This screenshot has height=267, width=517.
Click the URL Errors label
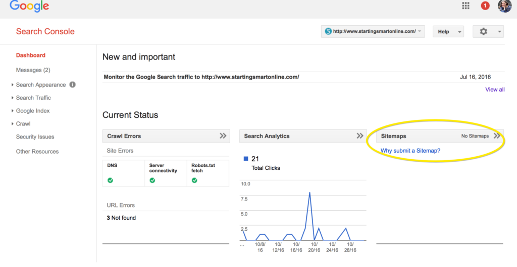tap(121, 205)
